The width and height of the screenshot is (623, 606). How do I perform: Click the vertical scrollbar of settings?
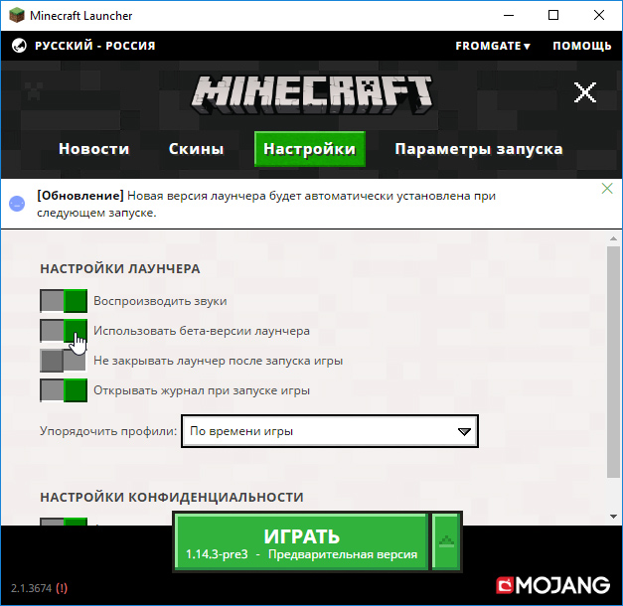click(614, 358)
